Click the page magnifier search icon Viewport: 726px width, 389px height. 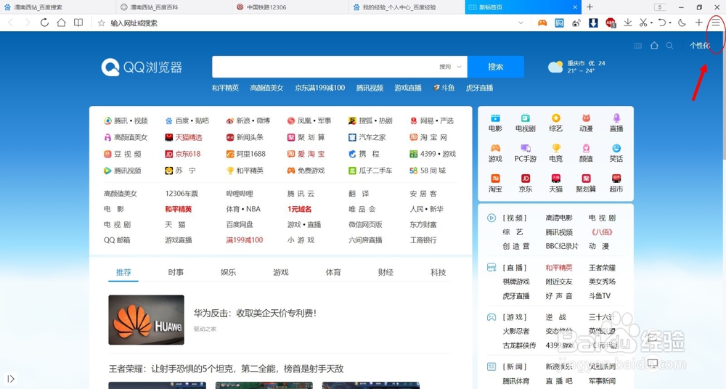669,46
